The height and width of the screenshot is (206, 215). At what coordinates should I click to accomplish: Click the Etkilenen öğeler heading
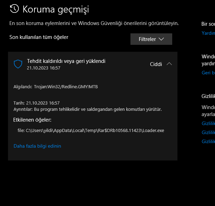coord(32,120)
